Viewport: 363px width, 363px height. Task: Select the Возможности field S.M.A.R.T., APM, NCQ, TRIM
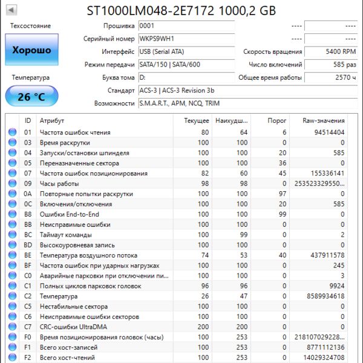coord(248,103)
